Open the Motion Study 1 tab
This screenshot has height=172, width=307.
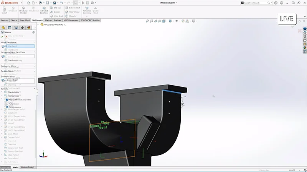click(x=27, y=167)
